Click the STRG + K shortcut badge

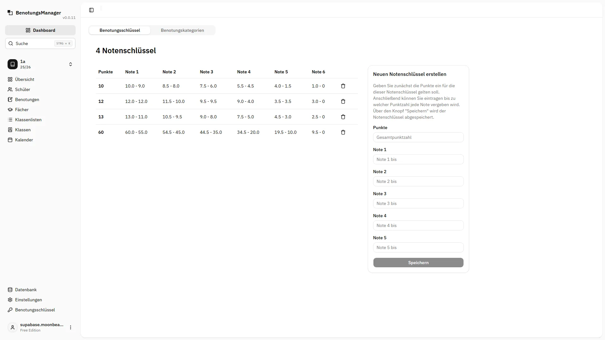[x=63, y=43]
